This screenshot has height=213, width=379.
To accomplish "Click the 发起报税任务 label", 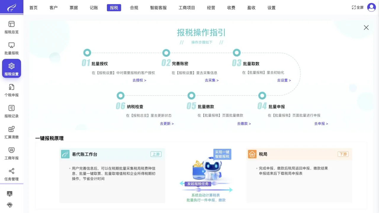I will tap(198, 184).
